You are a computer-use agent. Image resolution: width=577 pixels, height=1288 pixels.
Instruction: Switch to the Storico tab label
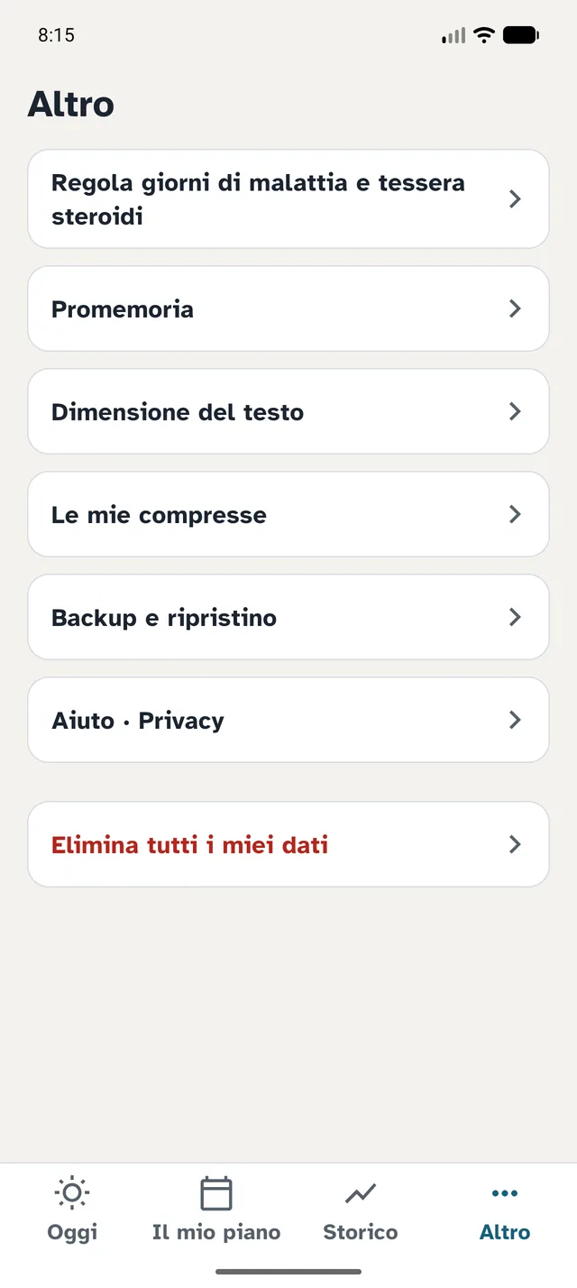tap(361, 1232)
